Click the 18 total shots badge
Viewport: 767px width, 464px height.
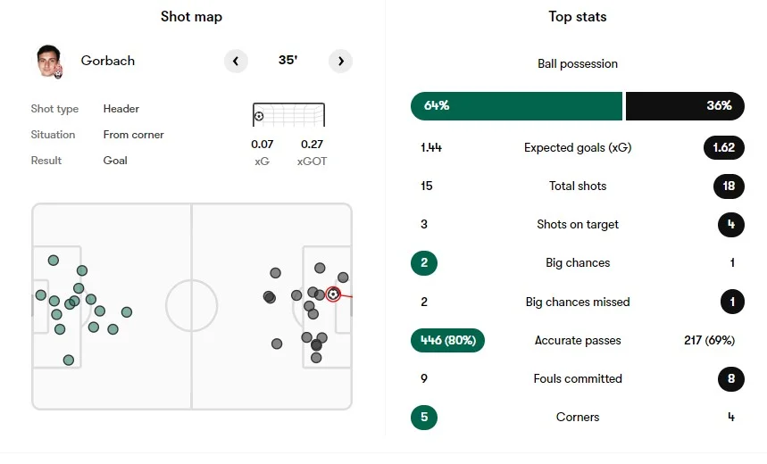pos(729,186)
